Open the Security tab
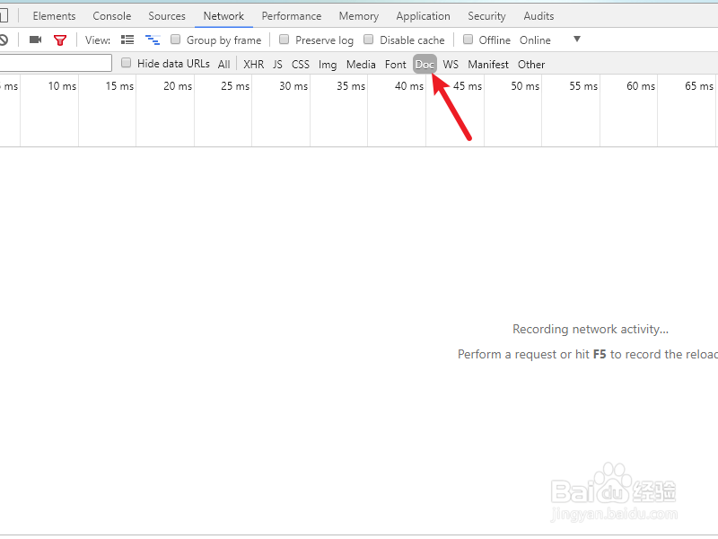Screen dimensions: 718x539 click(486, 16)
